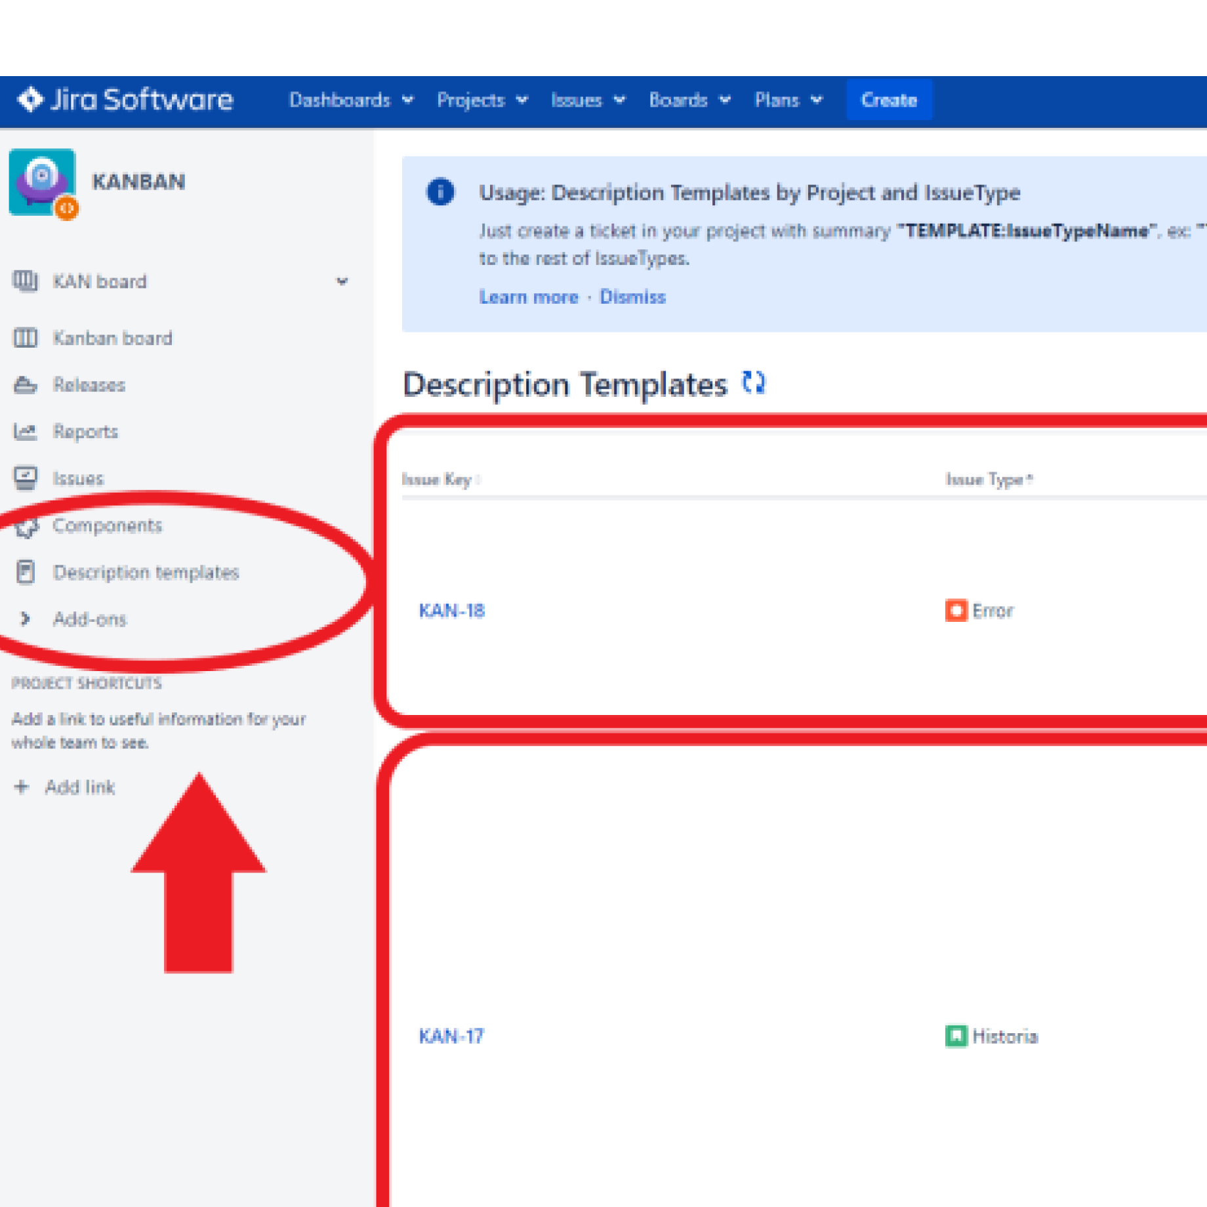This screenshot has width=1207, height=1207.
Task: Expand the Add-ons section
Action: click(25, 619)
